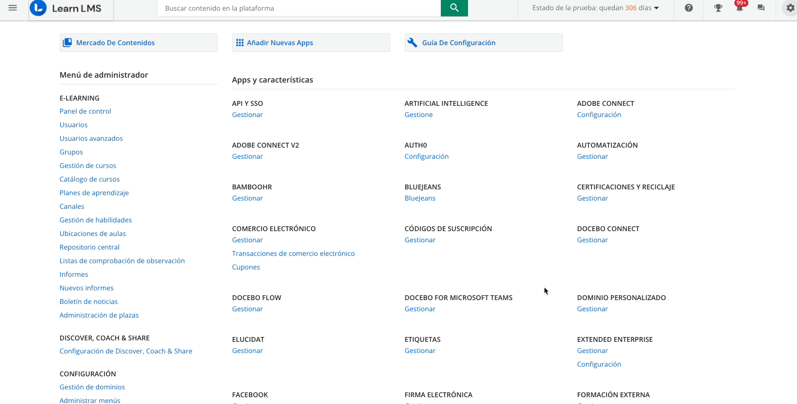The width and height of the screenshot is (797, 404).
Task: Click Gestionar under Etiquetas
Action: pos(420,351)
